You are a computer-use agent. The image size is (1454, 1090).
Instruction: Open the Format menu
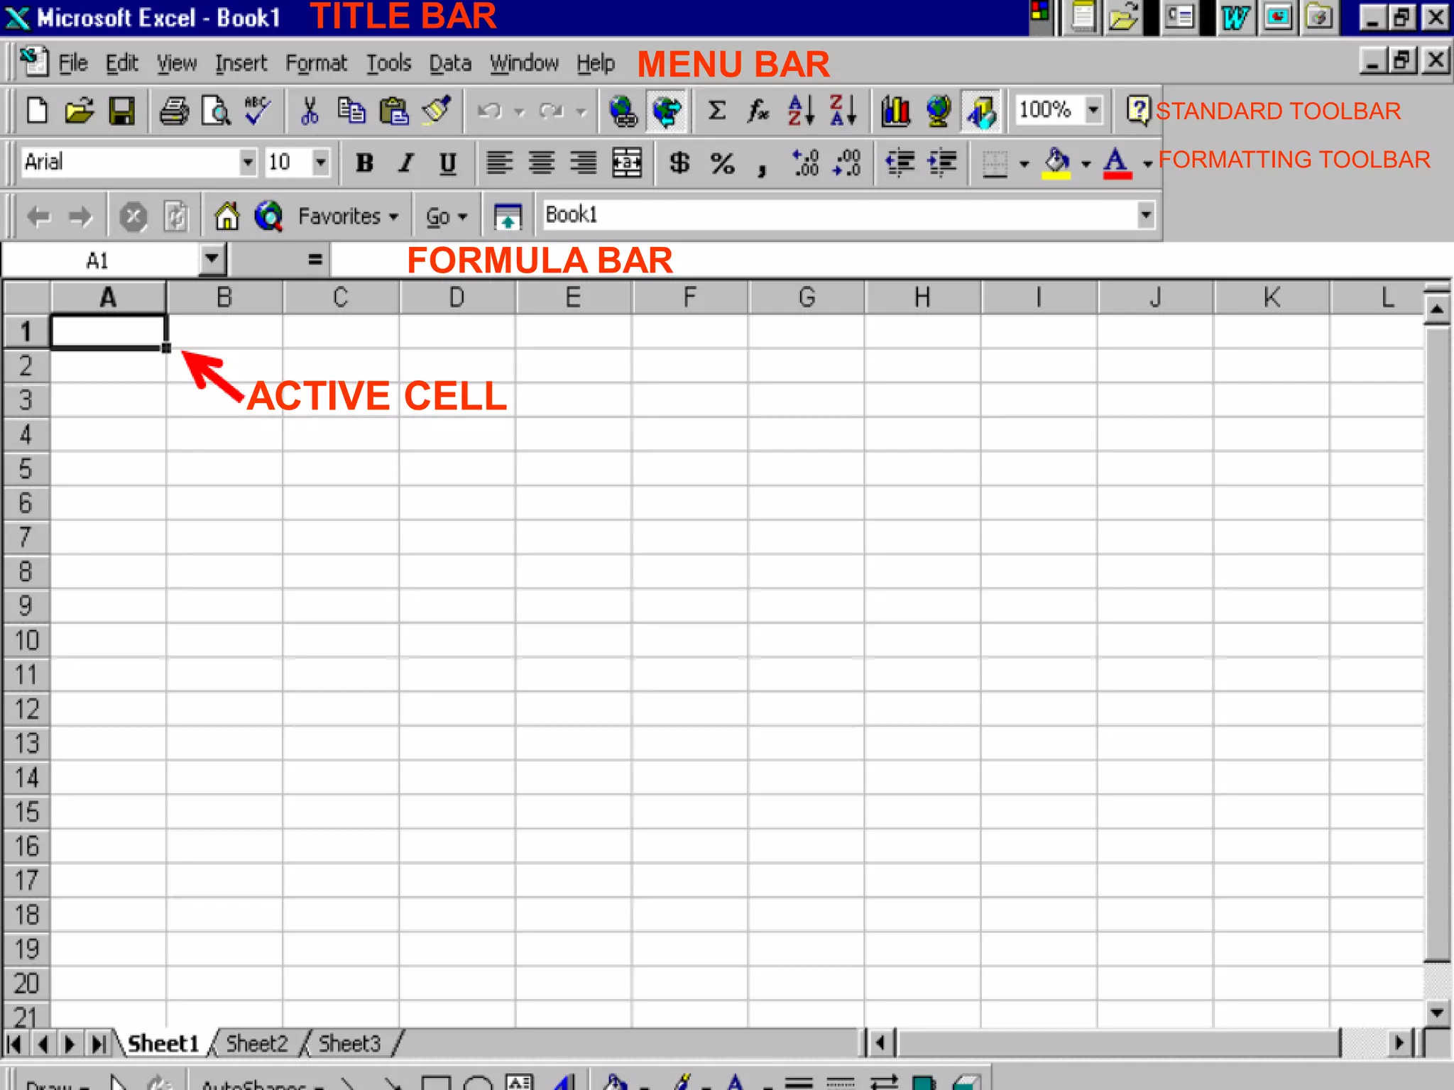point(316,64)
